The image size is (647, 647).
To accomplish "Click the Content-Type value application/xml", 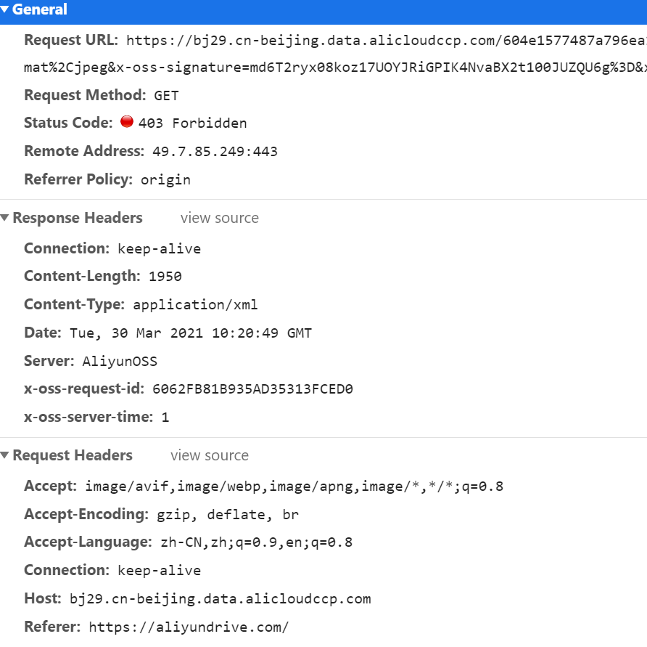I will point(195,304).
